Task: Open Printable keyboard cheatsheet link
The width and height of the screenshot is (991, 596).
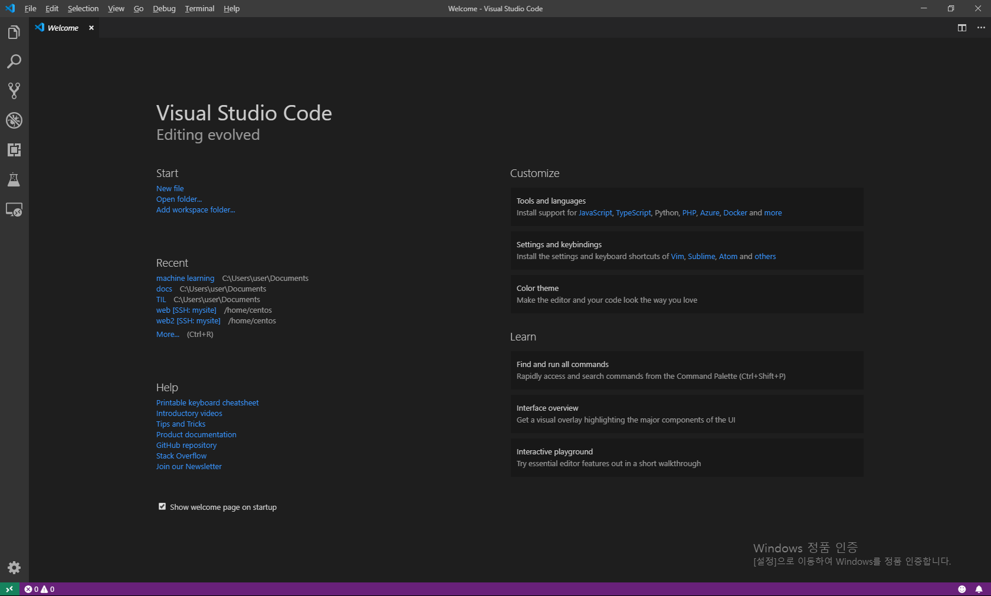Action: click(x=208, y=402)
